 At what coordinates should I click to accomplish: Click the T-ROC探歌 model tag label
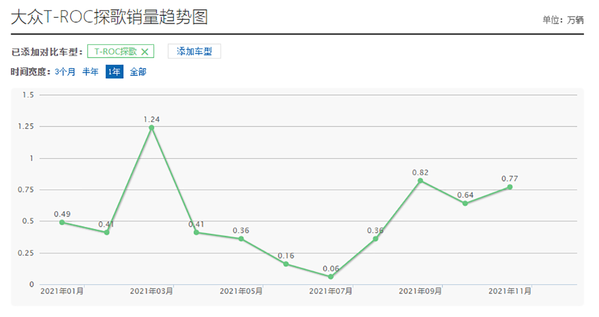click(x=115, y=52)
